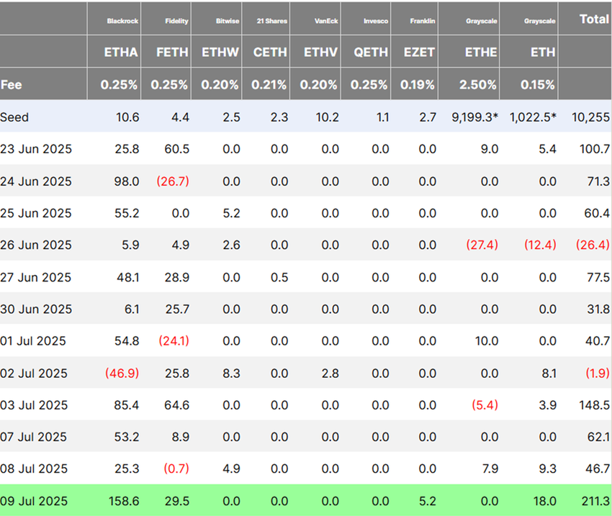The height and width of the screenshot is (516, 612).
Task: Click the 100.7 total value
Action: tap(595, 149)
